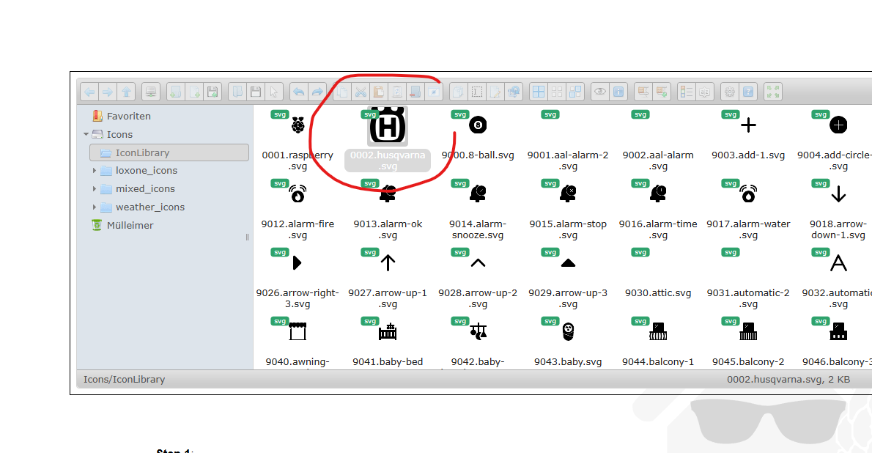Click the edit file pencil icon
Screen dimensions: 872x453
[495, 92]
